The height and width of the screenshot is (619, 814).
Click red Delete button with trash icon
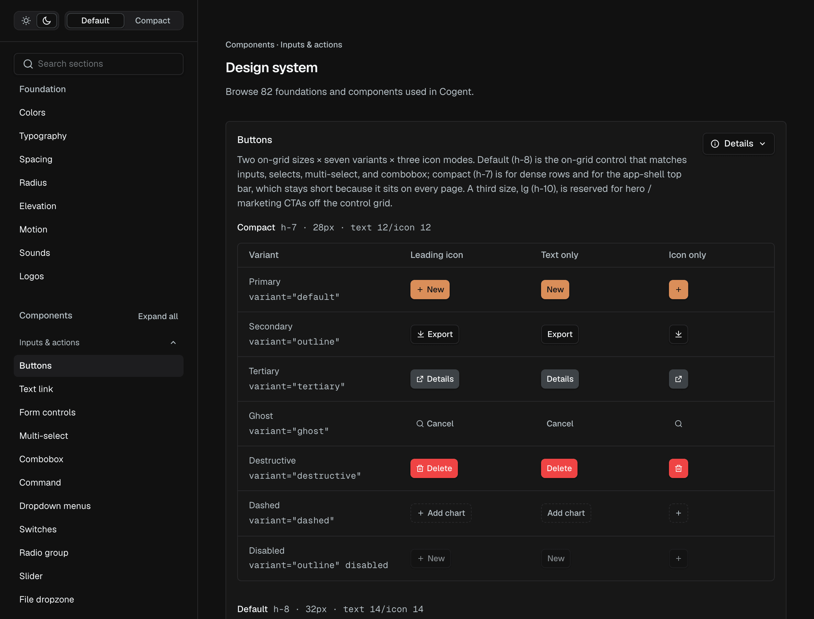[x=434, y=468]
